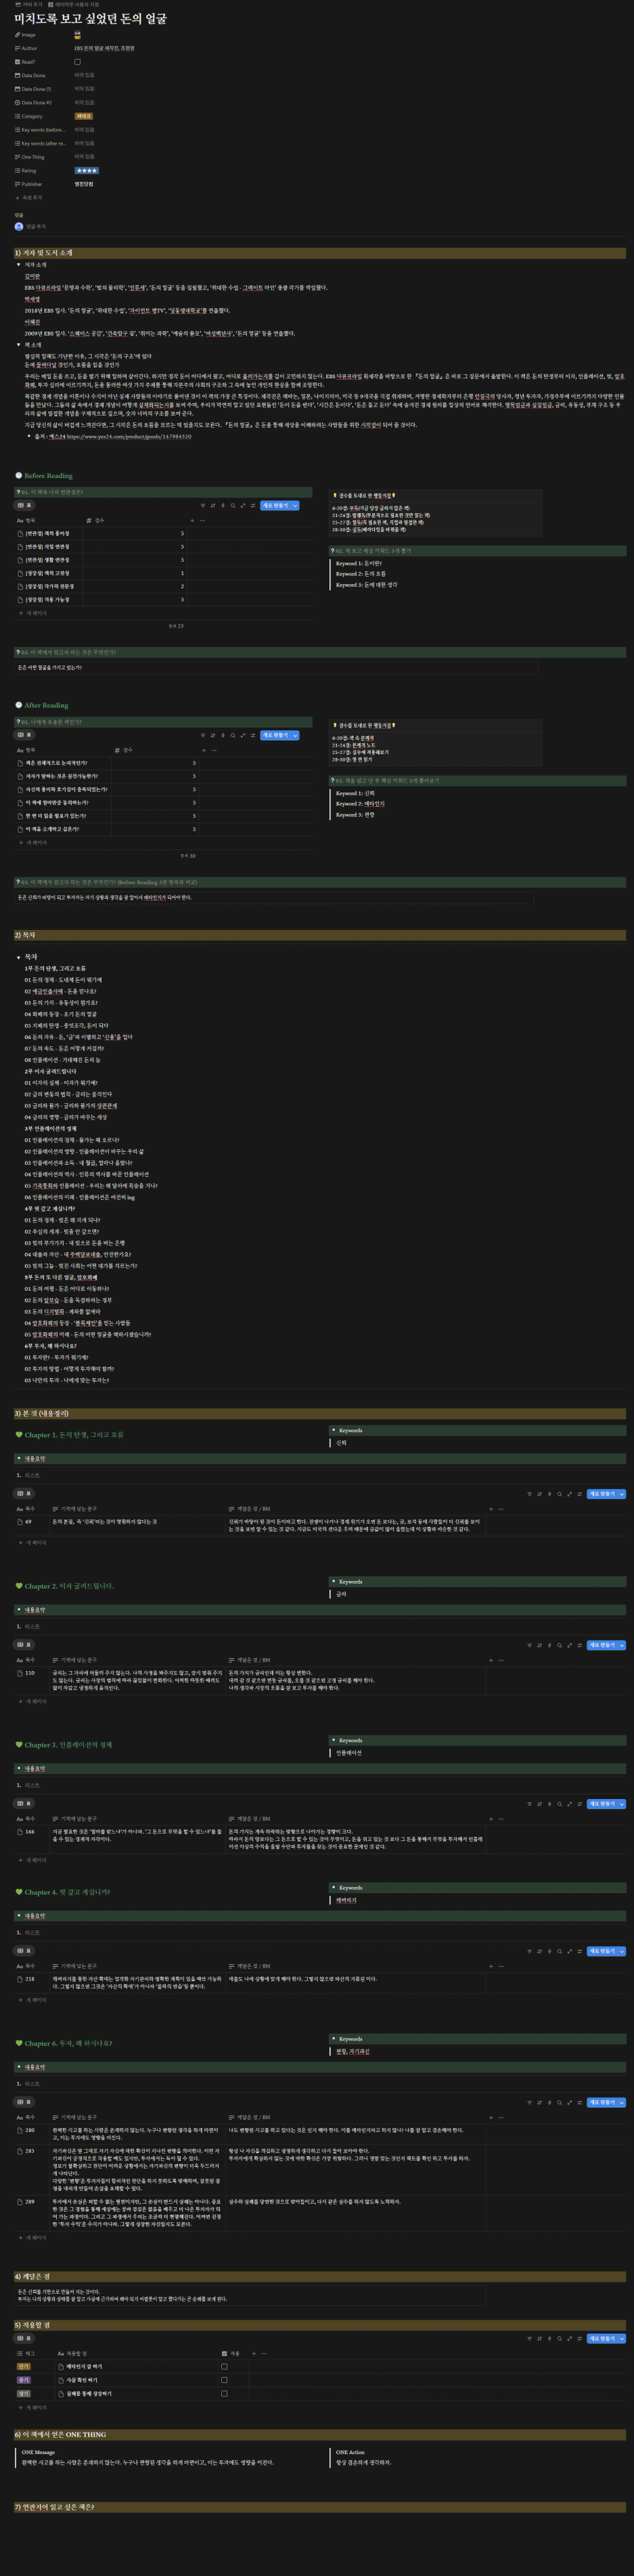Screen dimensions: 634x2576
Task: Select the 표 view tab in After Reading table
Action: pyautogui.click(x=24, y=735)
